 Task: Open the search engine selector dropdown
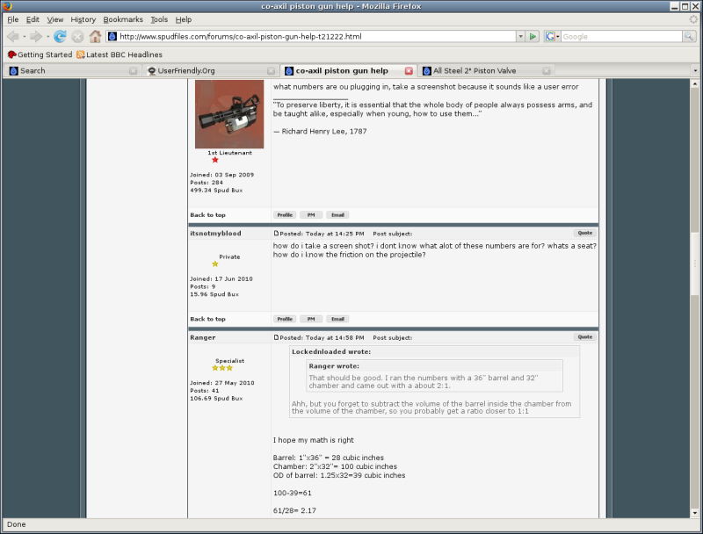(x=553, y=37)
